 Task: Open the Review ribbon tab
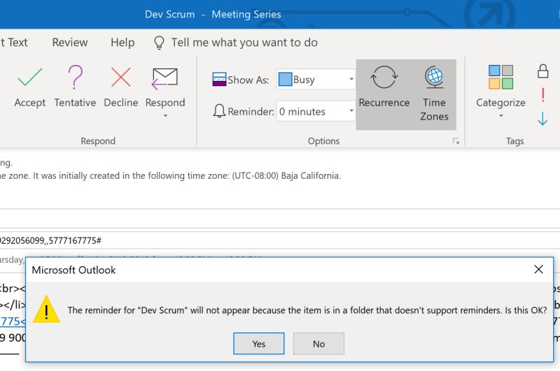click(70, 43)
